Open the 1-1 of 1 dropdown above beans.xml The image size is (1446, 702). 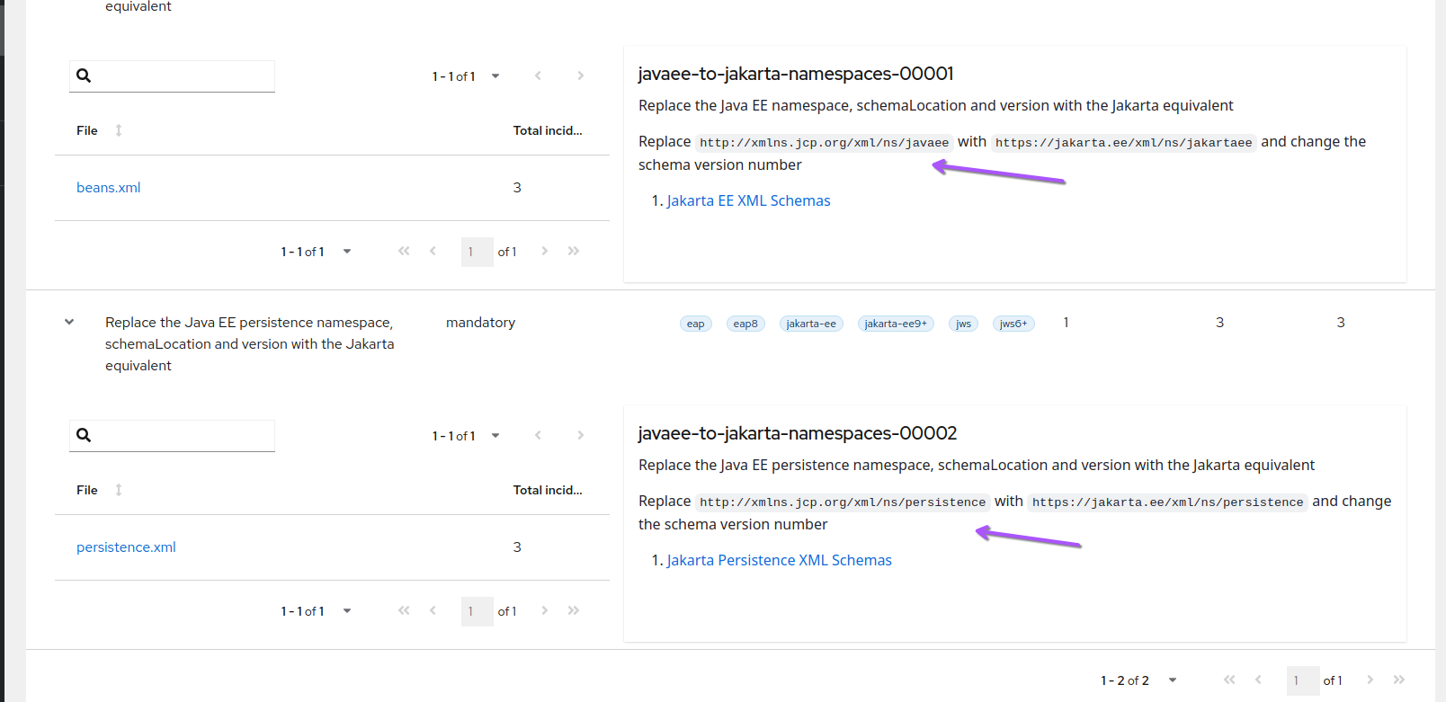(x=495, y=76)
